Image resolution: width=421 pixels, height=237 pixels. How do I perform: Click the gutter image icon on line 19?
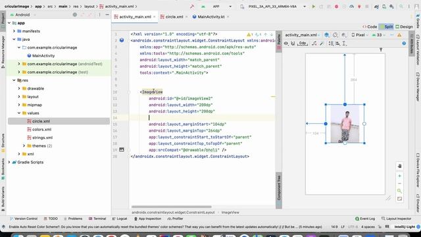pyautogui.click(x=122, y=149)
